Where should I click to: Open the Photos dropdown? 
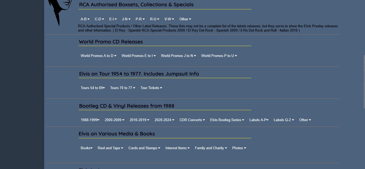point(239,148)
